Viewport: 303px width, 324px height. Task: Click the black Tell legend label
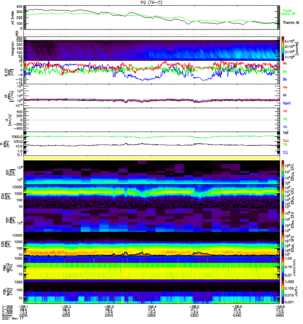(x=286, y=133)
